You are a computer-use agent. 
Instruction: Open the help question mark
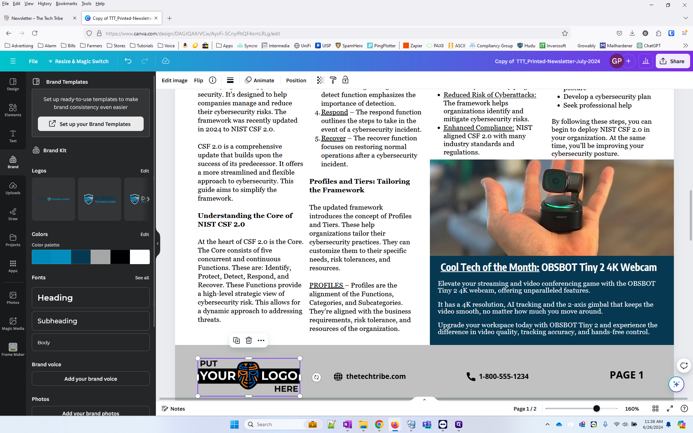pos(684,408)
